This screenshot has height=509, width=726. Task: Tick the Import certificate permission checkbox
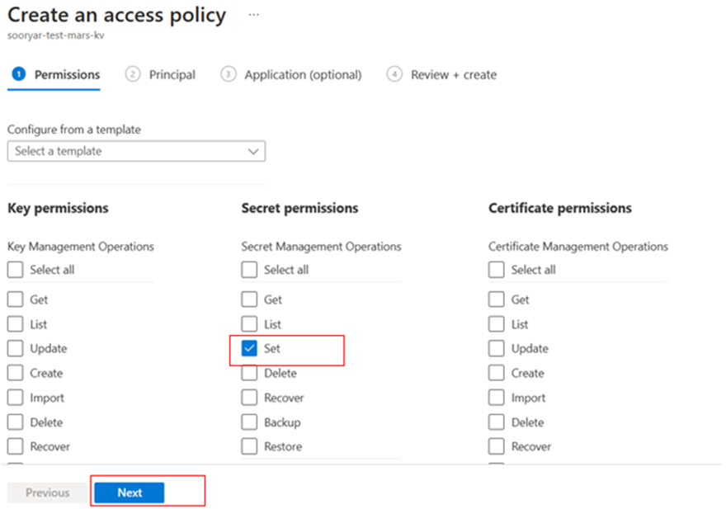coord(497,398)
